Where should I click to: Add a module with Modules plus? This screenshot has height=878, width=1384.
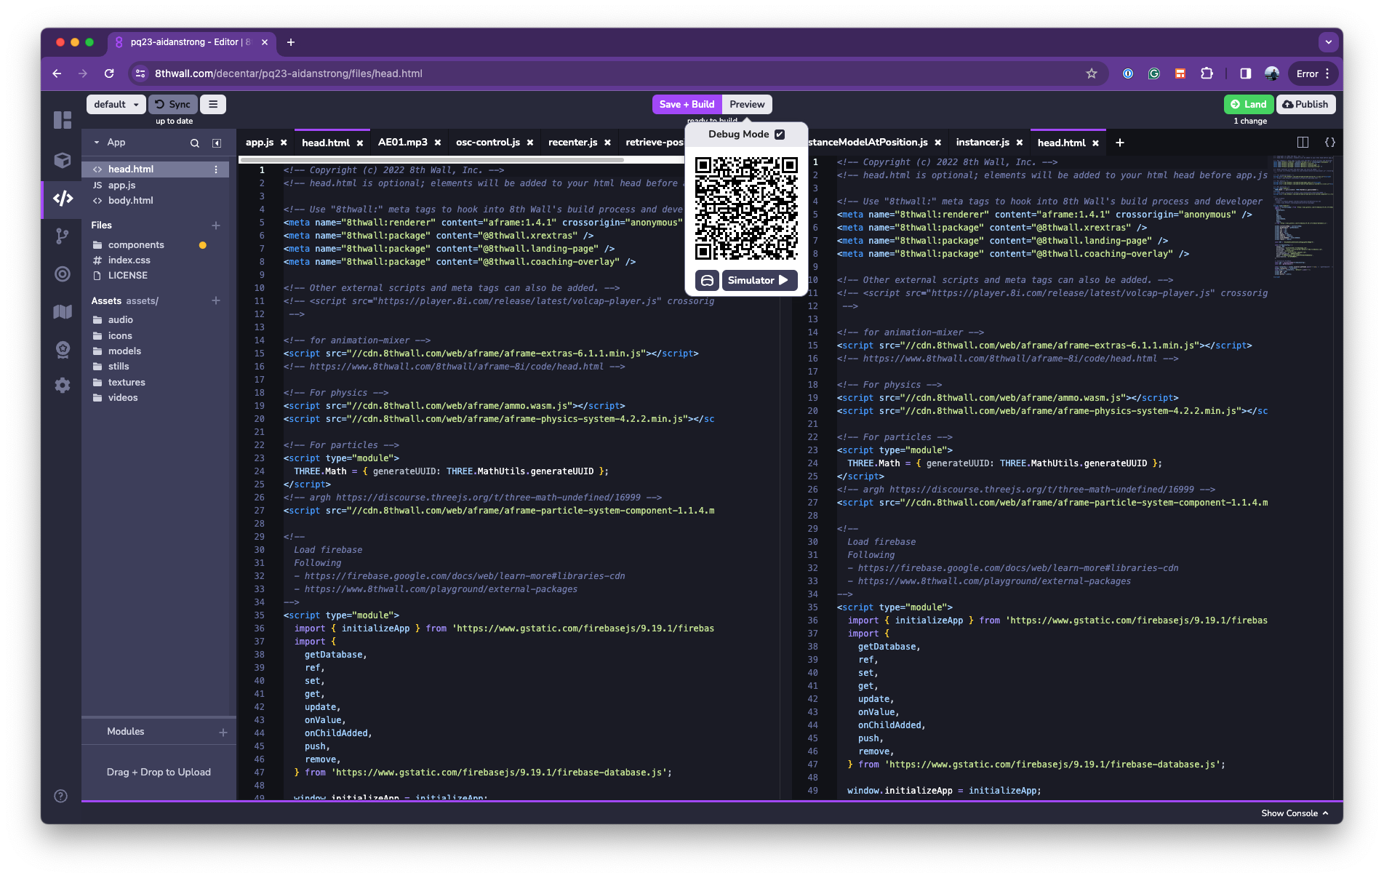pos(223,732)
